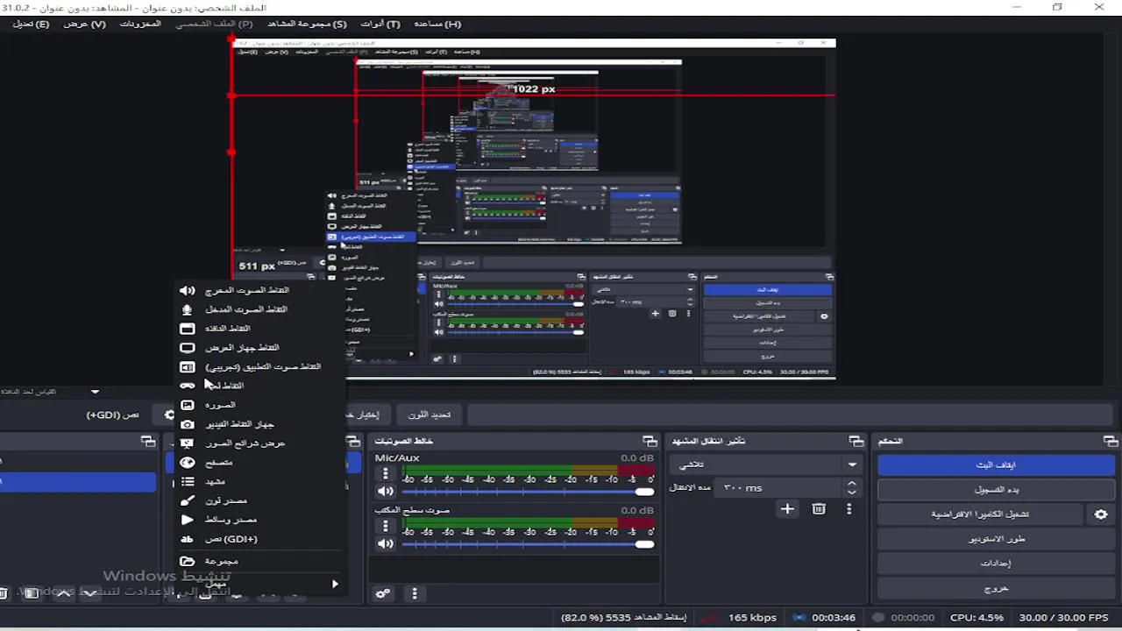Toggle Start Virtual Camera button
Screen dimensions: 1122x631
click(980, 514)
